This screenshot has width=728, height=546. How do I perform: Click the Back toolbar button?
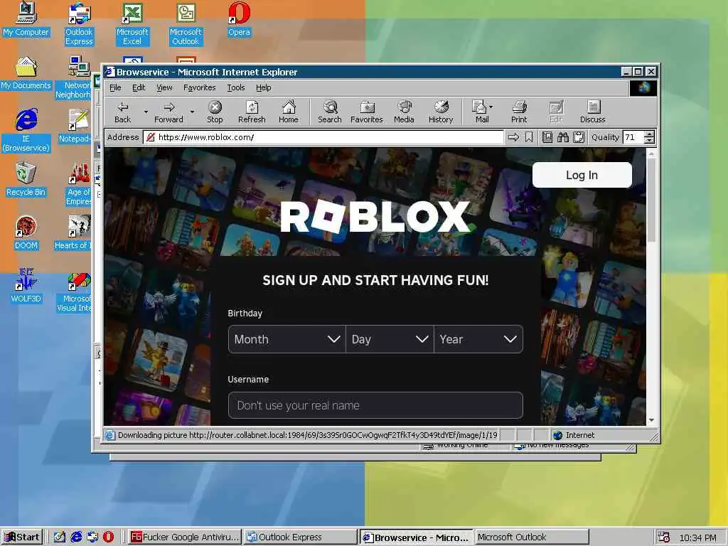click(x=122, y=112)
